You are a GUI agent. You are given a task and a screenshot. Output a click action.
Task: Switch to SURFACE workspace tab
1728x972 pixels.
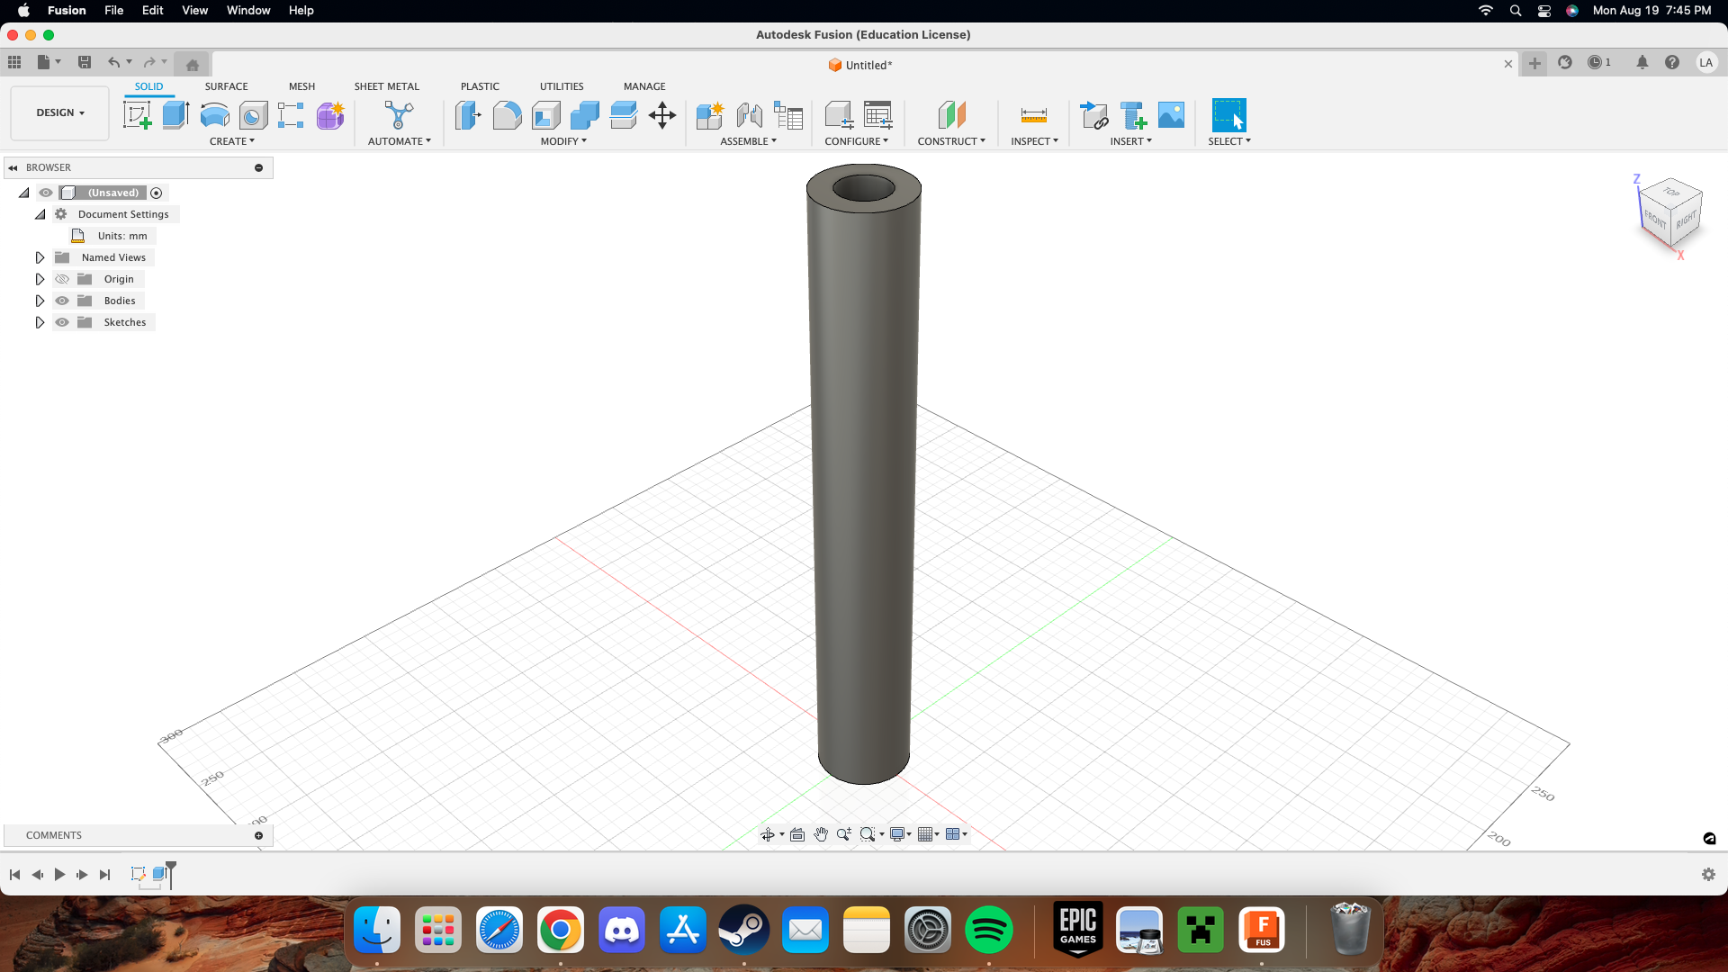227,85
